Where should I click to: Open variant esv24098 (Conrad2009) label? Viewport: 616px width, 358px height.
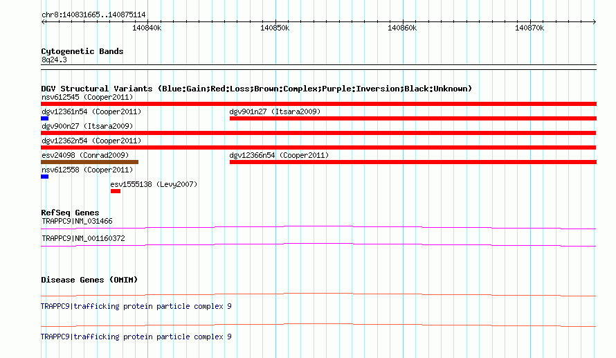(x=85, y=155)
